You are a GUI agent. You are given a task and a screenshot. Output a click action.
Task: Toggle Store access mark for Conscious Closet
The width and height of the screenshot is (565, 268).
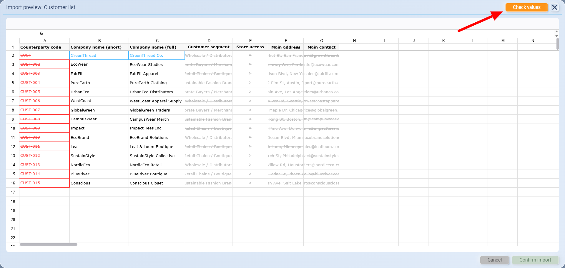pyautogui.click(x=250, y=183)
